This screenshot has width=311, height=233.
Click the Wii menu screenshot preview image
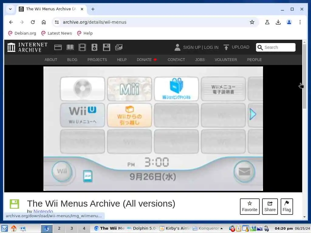pos(153,129)
